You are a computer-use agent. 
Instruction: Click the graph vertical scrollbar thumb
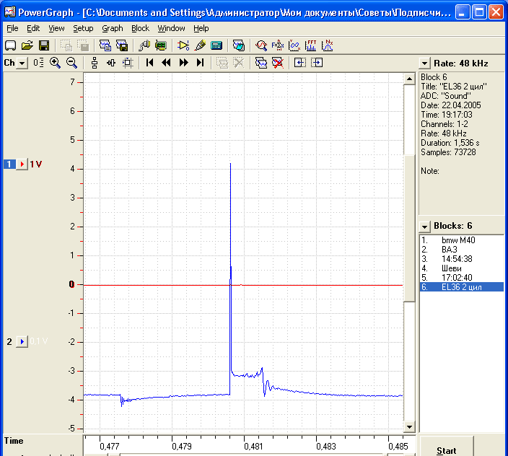coord(409,228)
